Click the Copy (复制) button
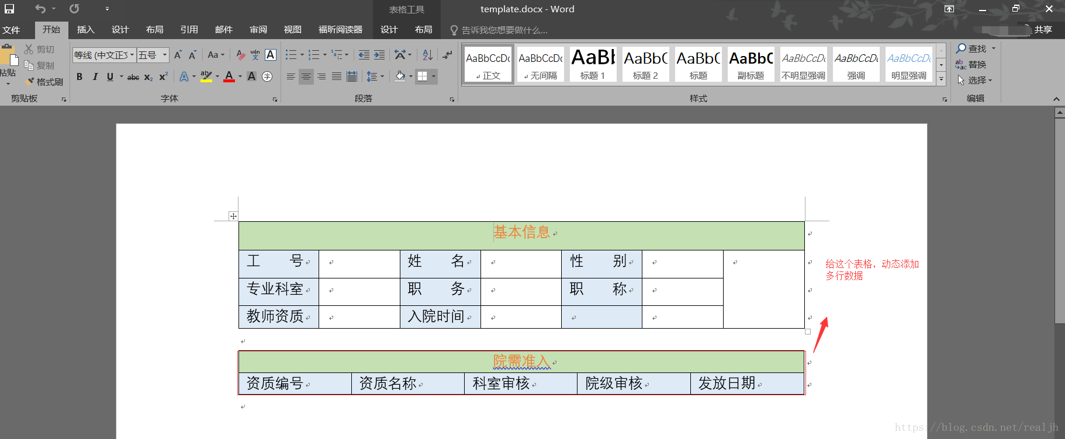This screenshot has width=1065, height=439. tap(40, 65)
